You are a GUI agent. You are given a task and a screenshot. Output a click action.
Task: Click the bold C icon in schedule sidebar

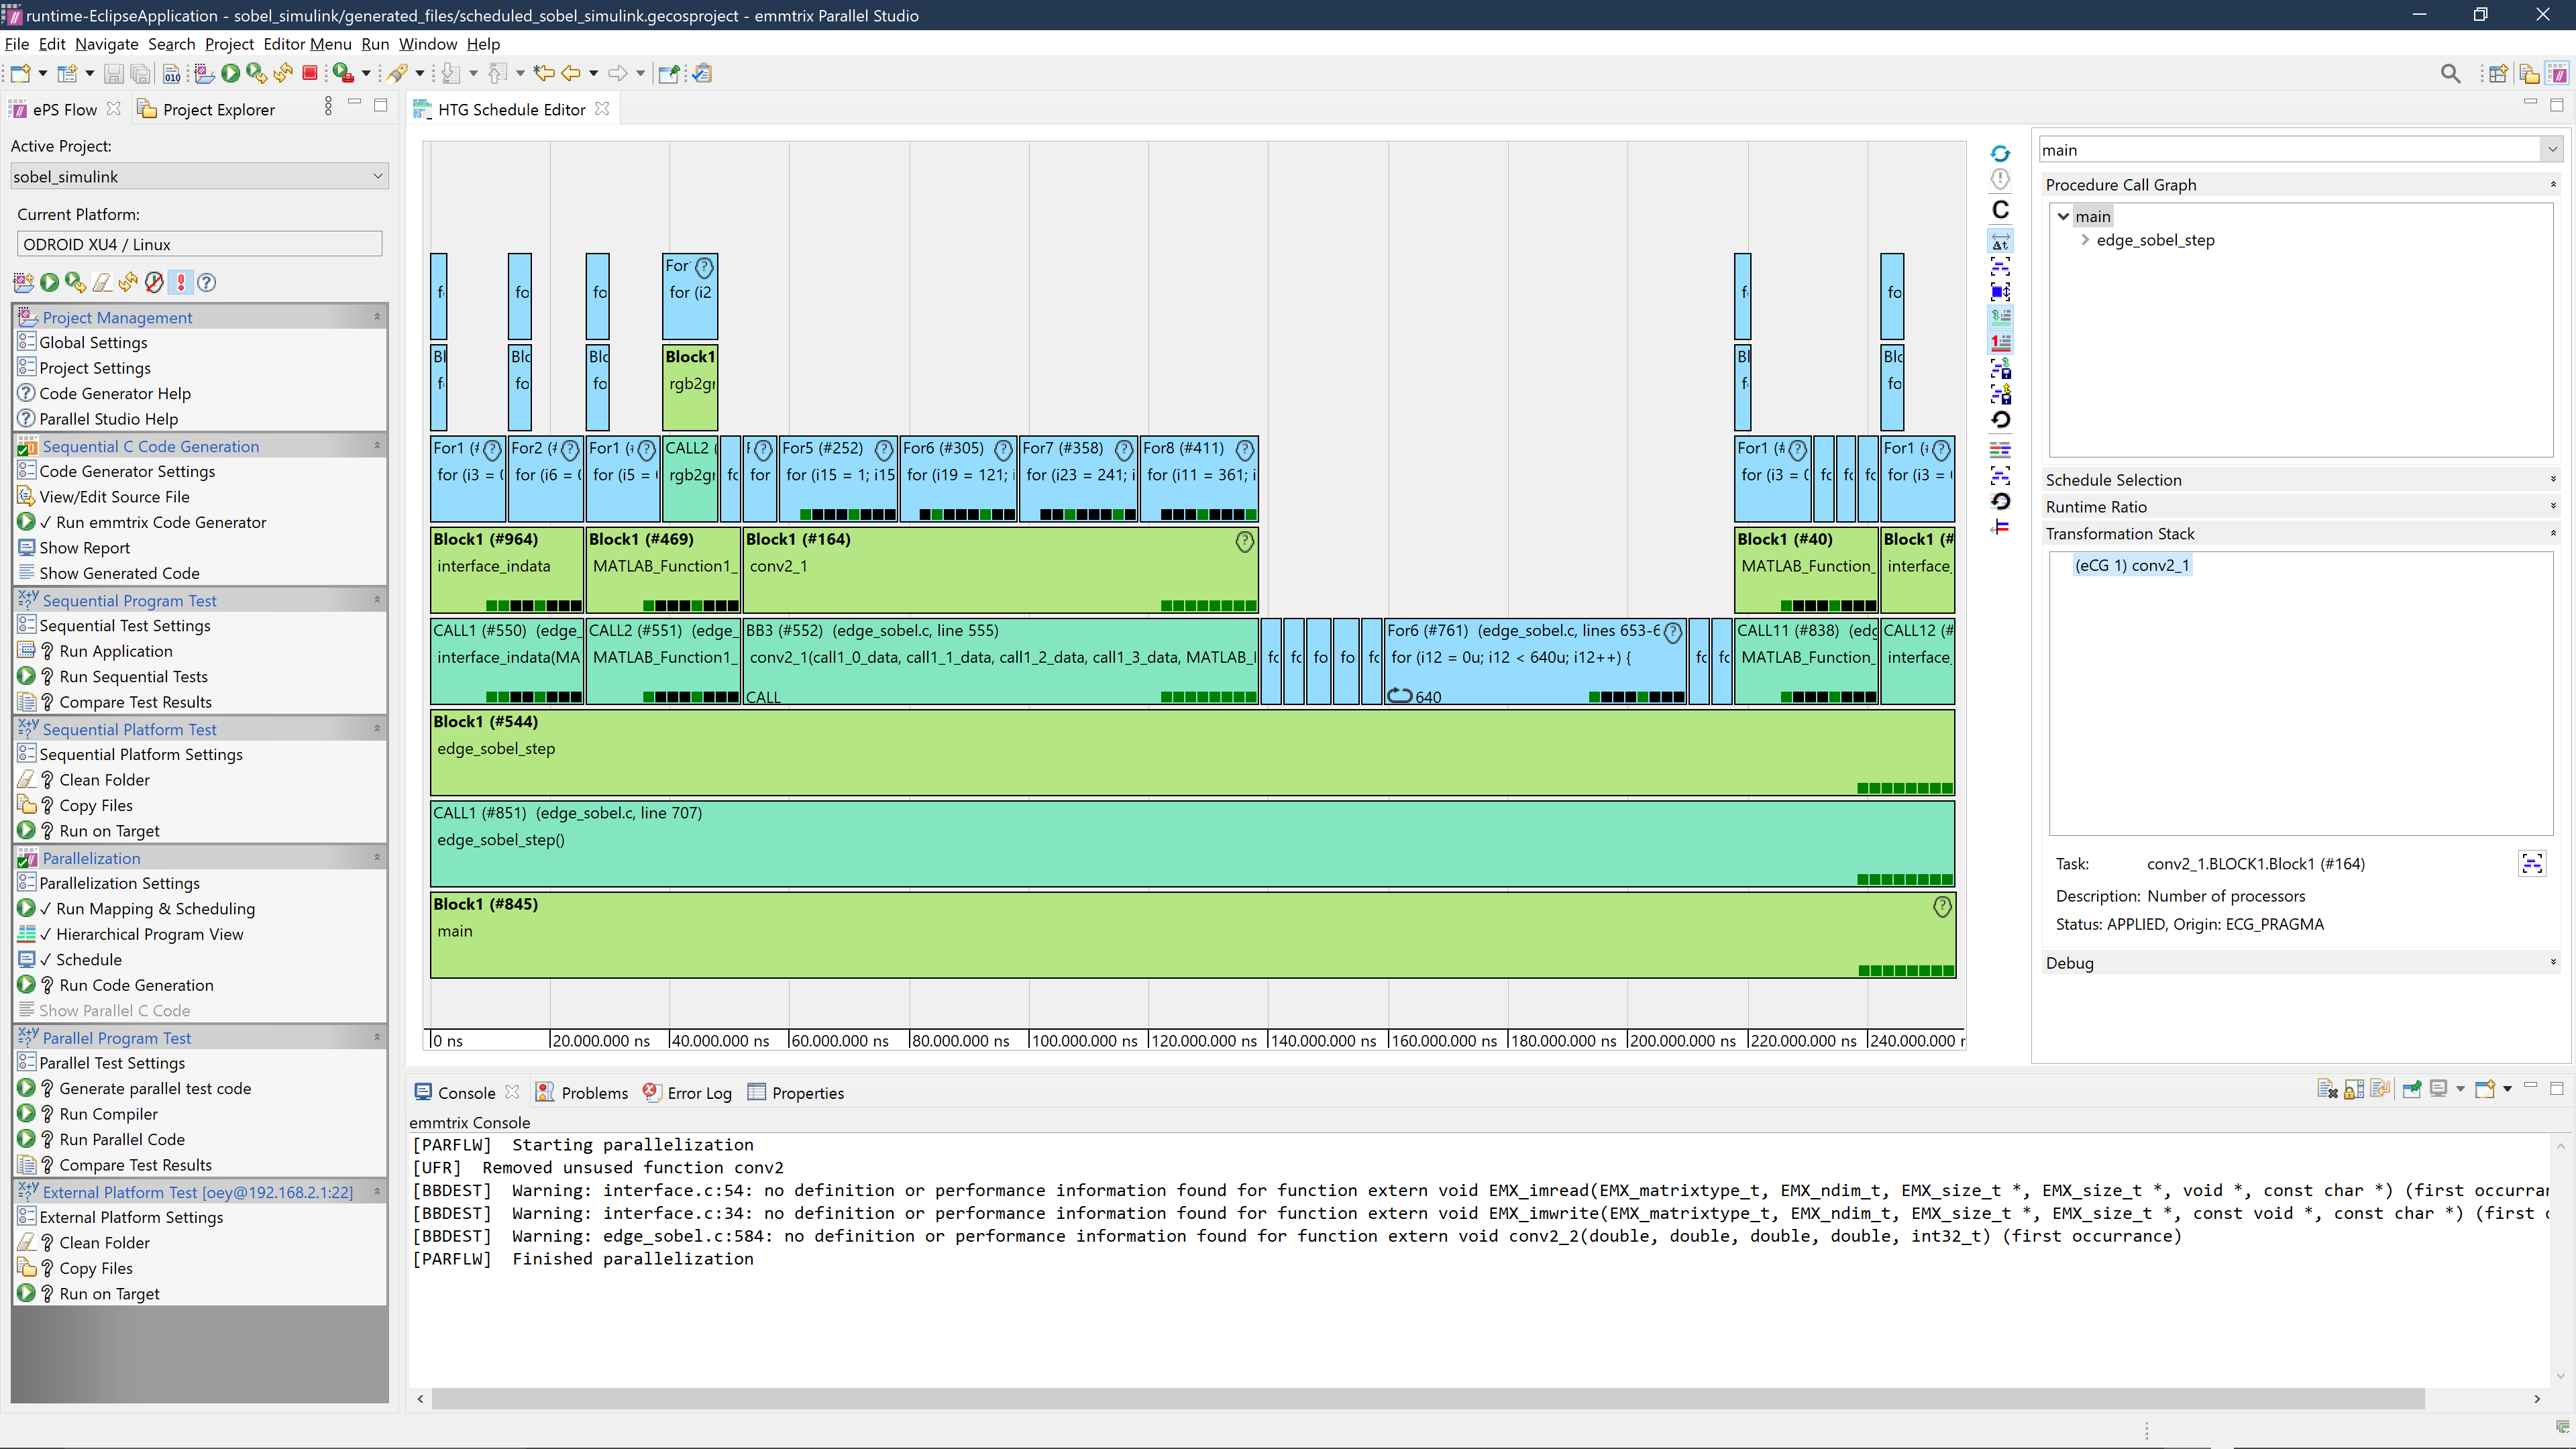(2000, 209)
